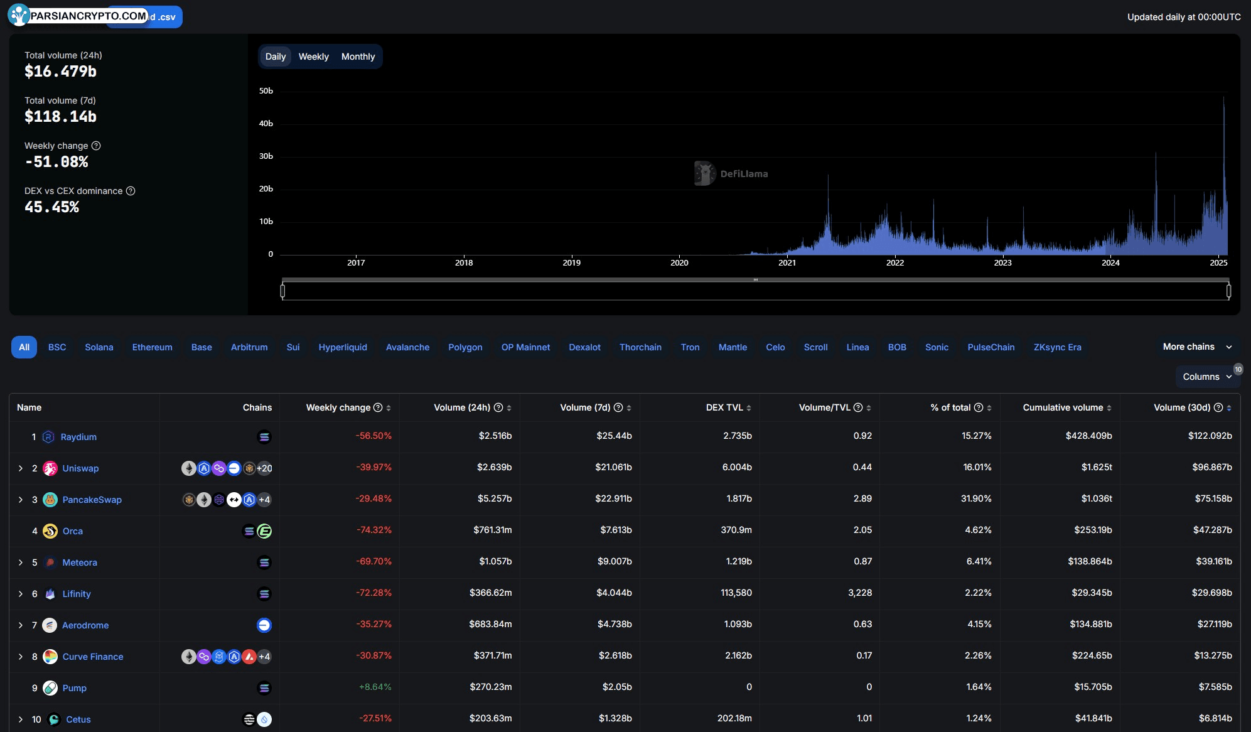This screenshot has height=732, width=1251.
Task: Switch chart to Daily interval
Action: [276, 57]
